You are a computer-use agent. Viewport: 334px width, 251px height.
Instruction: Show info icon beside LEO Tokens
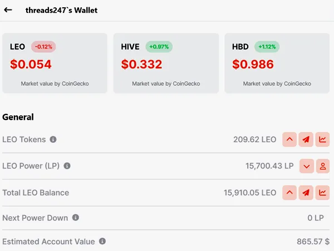tap(53, 139)
